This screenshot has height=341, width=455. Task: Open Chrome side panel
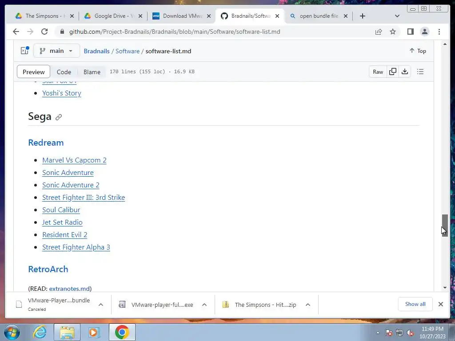(410, 32)
